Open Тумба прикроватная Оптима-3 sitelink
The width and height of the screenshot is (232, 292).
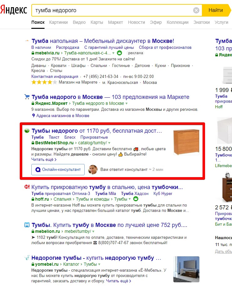61,194
